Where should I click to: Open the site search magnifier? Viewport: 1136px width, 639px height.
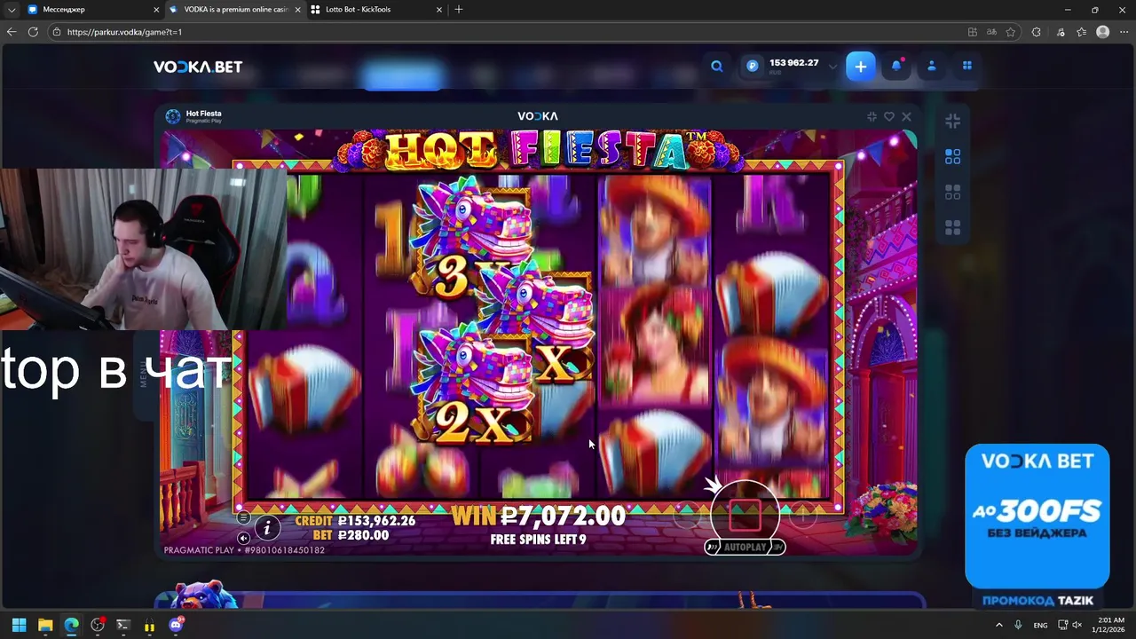pyautogui.click(x=717, y=67)
